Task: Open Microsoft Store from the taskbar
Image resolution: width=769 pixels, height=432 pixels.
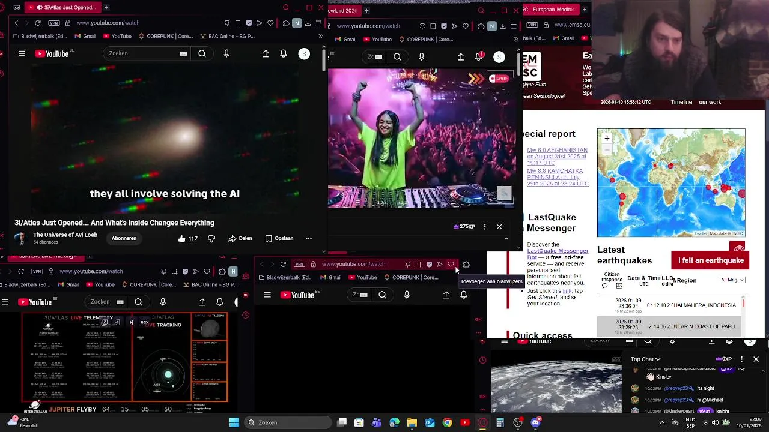Action: (x=359, y=422)
